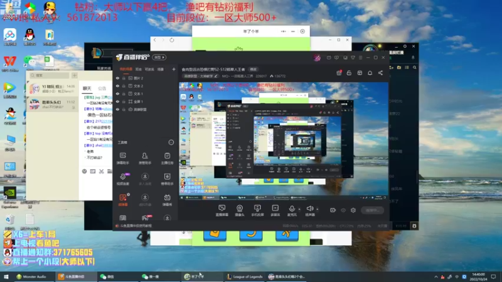The height and width of the screenshot is (282, 502).
Task: Open the 榜单助手 tool
Action: tap(167, 179)
